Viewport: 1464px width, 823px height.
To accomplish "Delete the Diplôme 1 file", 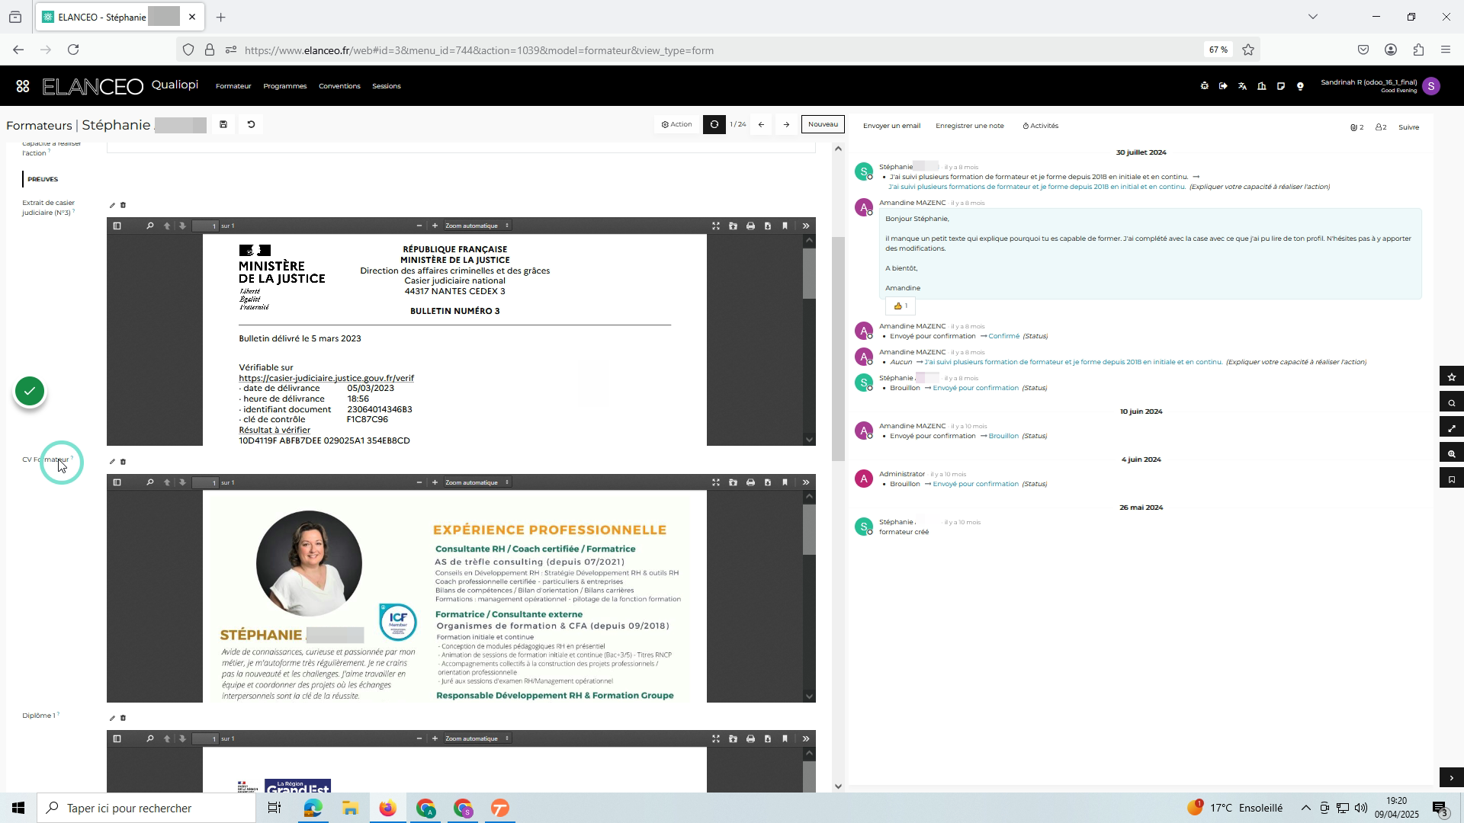I will (123, 718).
